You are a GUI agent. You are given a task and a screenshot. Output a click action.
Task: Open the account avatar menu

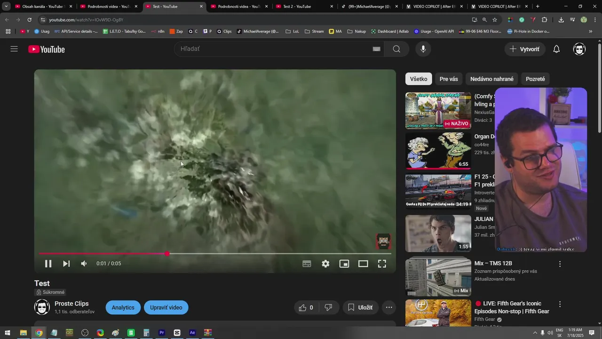(x=579, y=49)
